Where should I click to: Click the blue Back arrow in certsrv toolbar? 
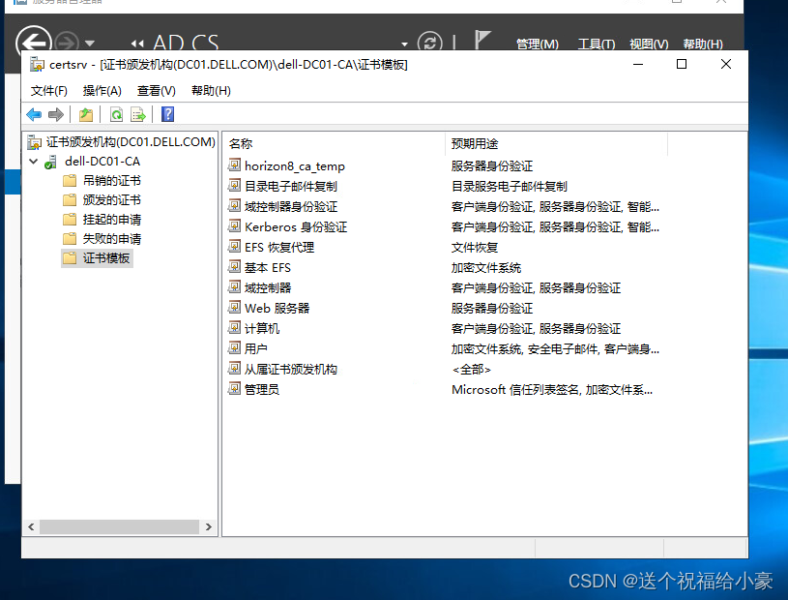tap(34, 114)
